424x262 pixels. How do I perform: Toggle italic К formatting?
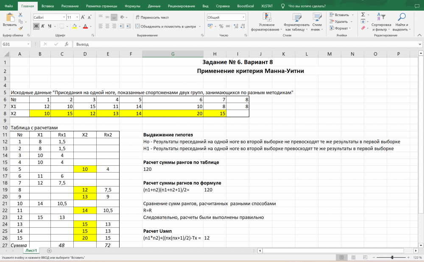pos(43,26)
